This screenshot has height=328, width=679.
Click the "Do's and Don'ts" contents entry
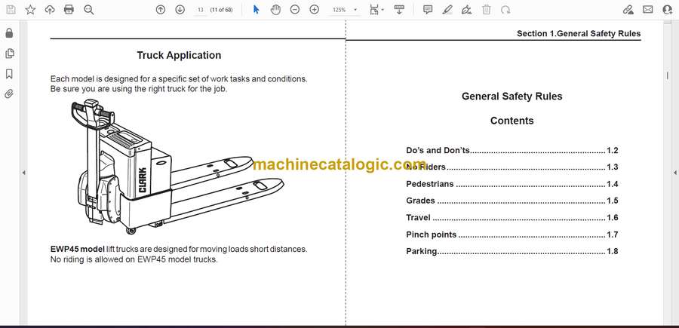point(512,151)
